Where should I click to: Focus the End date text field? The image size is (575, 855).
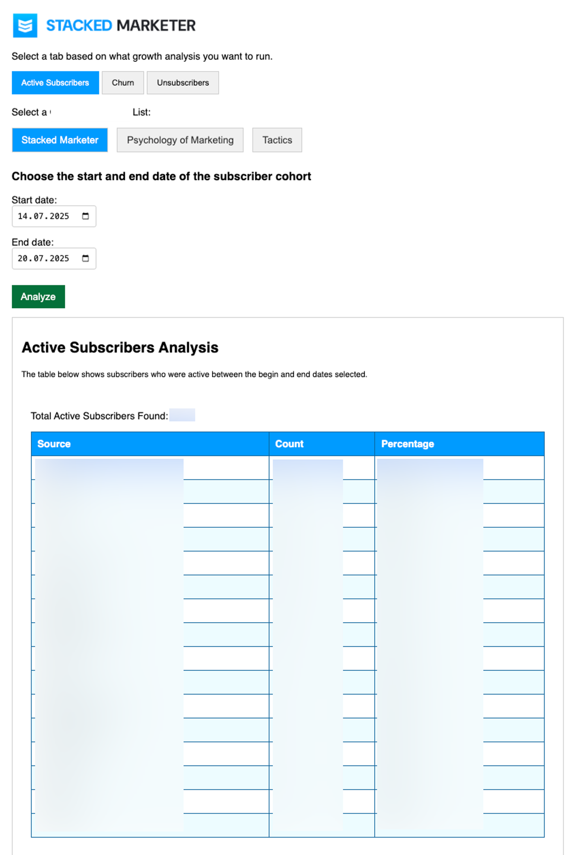(43, 258)
